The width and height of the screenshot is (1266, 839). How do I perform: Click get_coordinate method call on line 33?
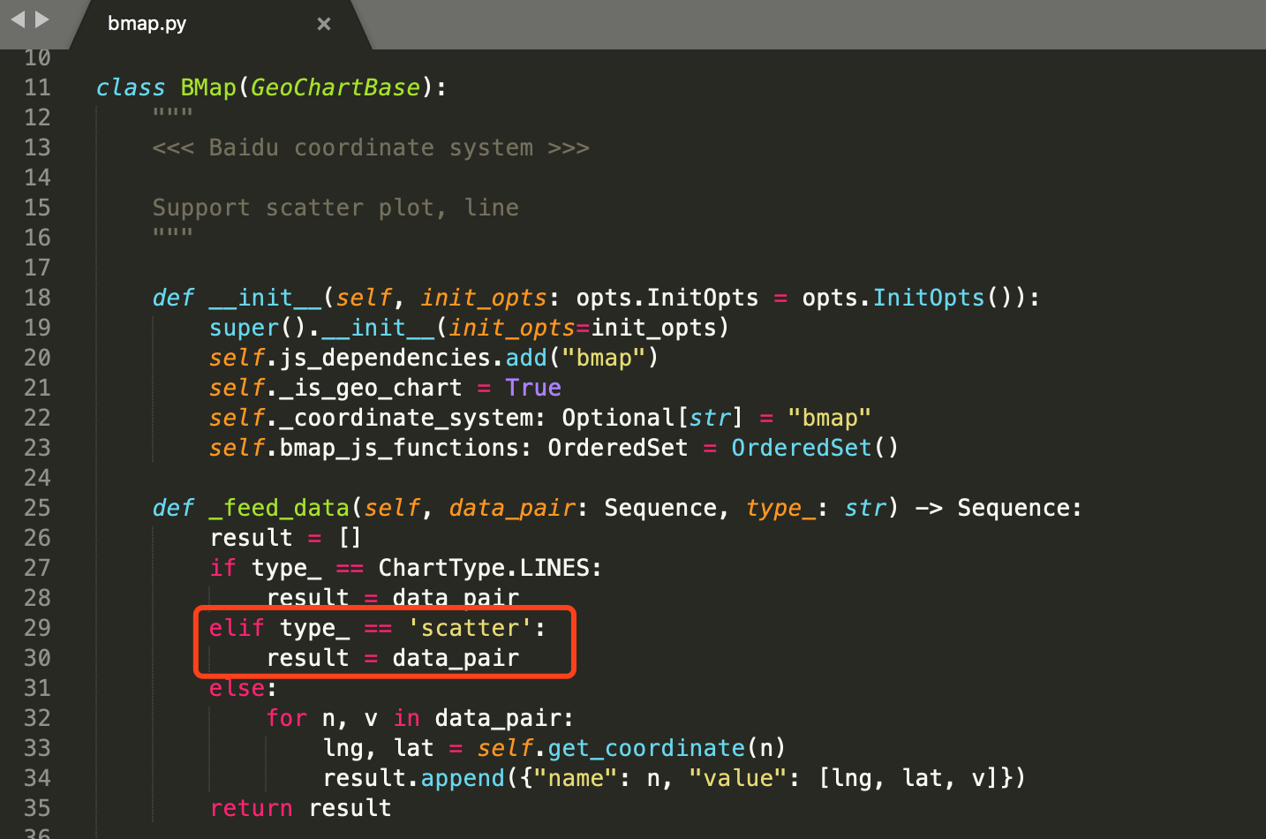point(646,748)
